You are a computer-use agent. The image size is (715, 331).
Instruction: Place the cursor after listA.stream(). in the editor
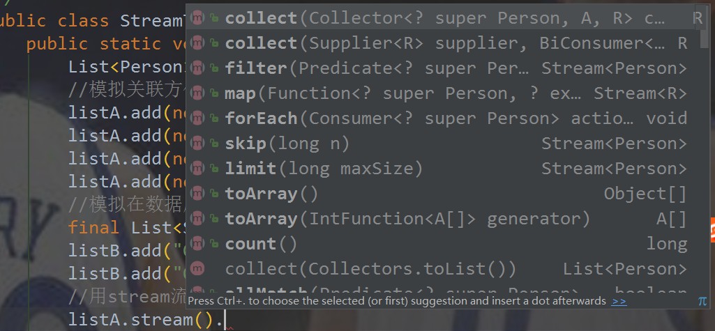tap(227, 320)
